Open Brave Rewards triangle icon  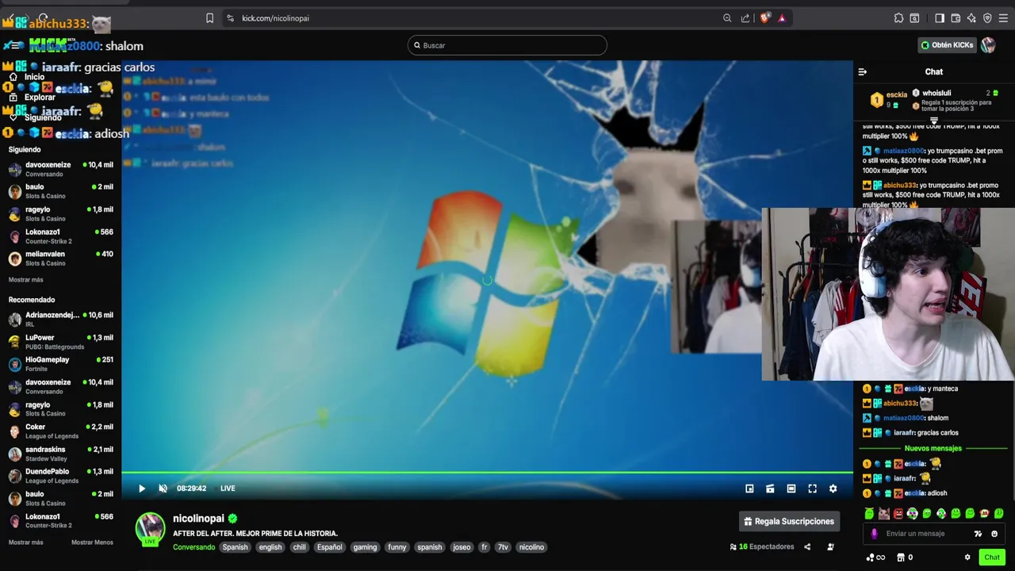coord(782,18)
